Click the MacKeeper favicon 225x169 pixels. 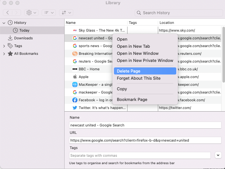click(x=75, y=84)
